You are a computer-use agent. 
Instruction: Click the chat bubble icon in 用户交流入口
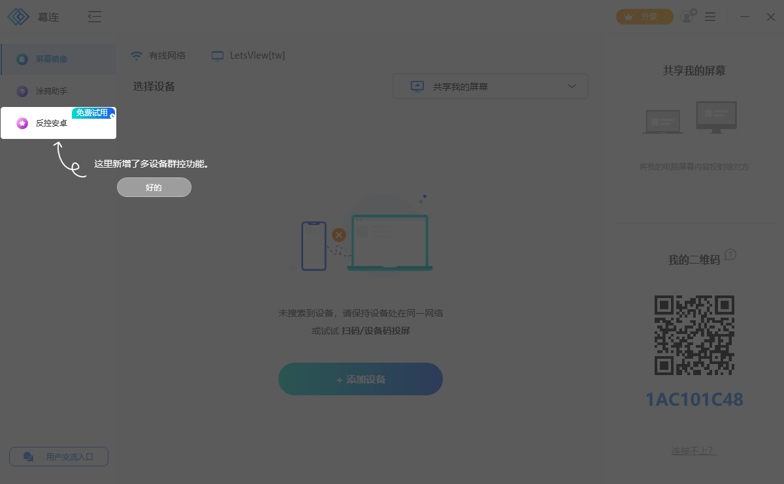29,457
